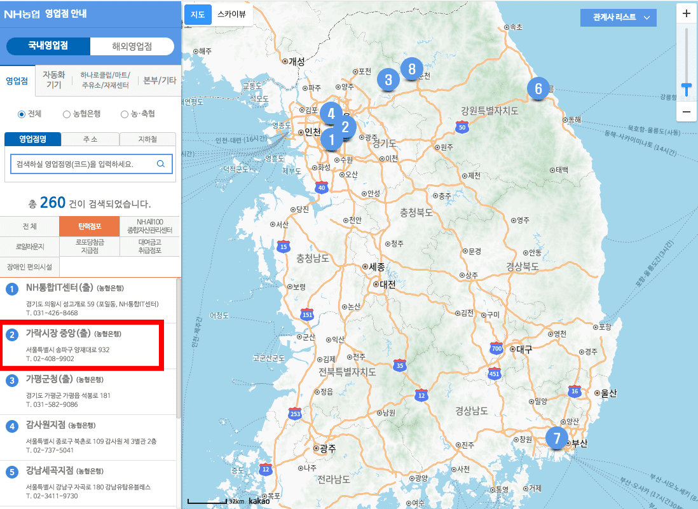Click map marker number 3

coord(388,80)
